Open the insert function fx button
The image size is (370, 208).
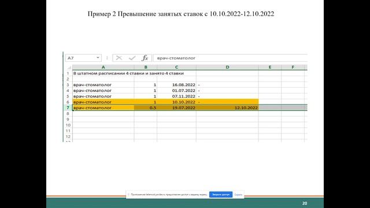(145, 58)
